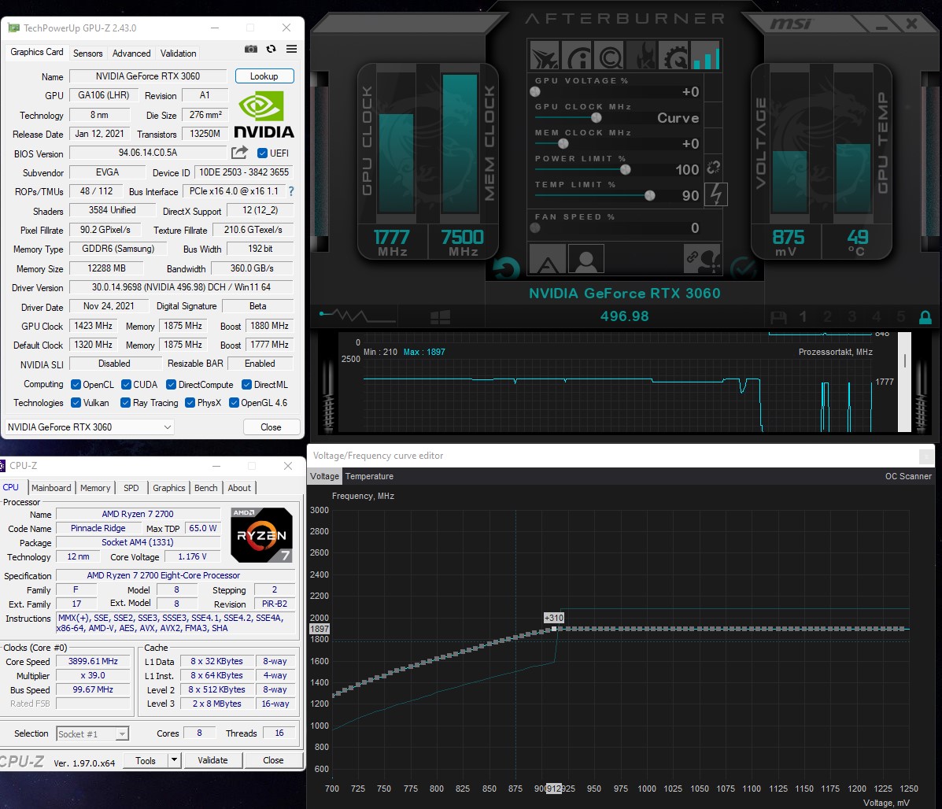Toggle the OpenCL checkbox
This screenshot has height=809, width=942.
(x=76, y=384)
